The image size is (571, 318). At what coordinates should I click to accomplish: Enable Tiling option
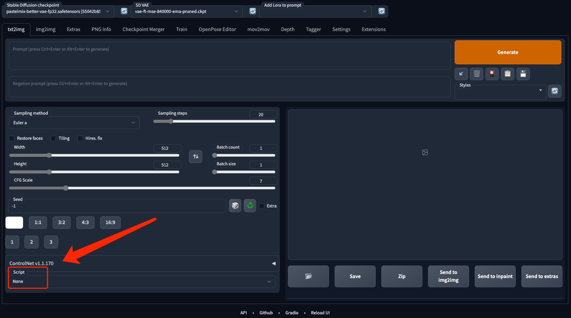pyautogui.click(x=53, y=138)
